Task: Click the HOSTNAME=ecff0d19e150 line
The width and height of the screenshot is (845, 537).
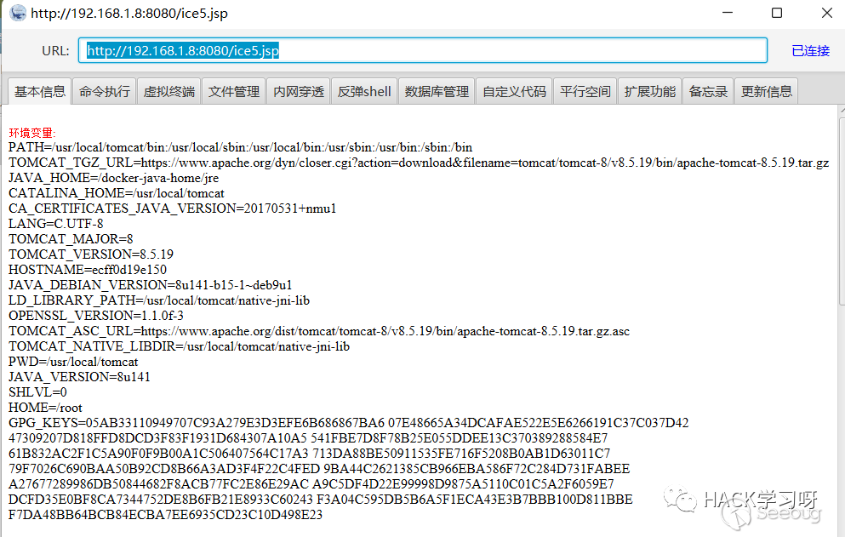Action: pyautogui.click(x=88, y=270)
